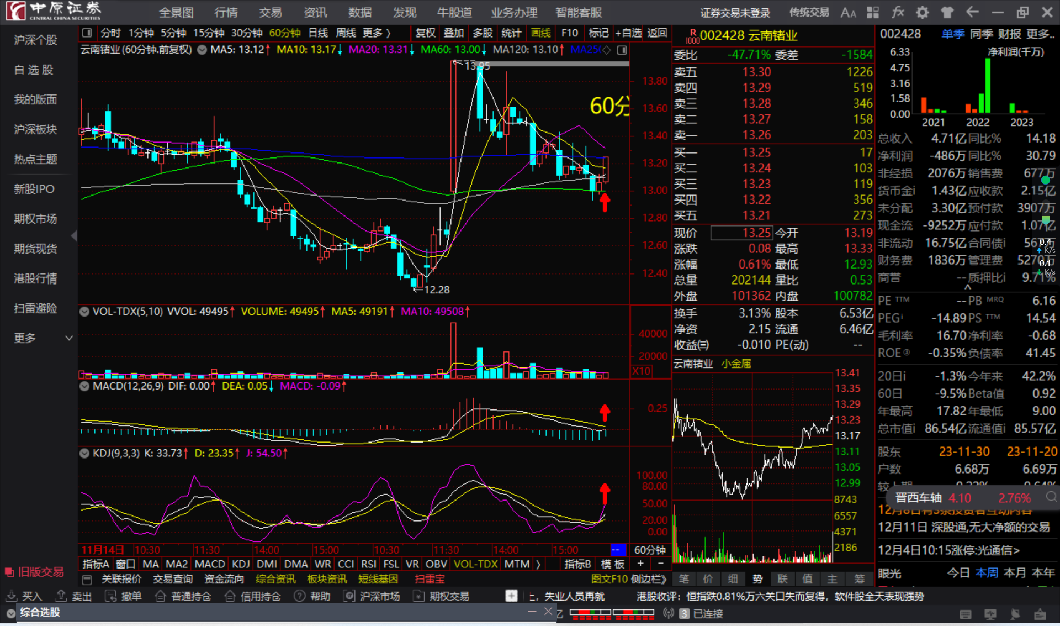Open the fx formula editor icon
1060x626 pixels.
[898, 12]
